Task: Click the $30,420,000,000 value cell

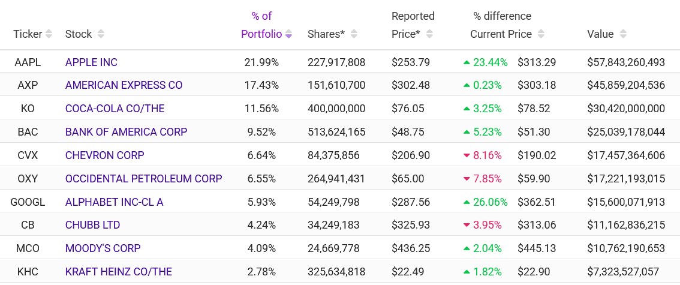Action: 626,109
